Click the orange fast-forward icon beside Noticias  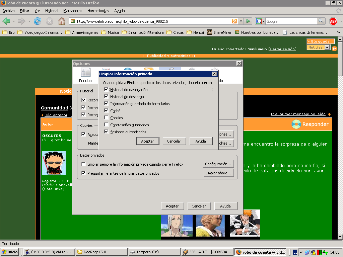coord(335,49)
